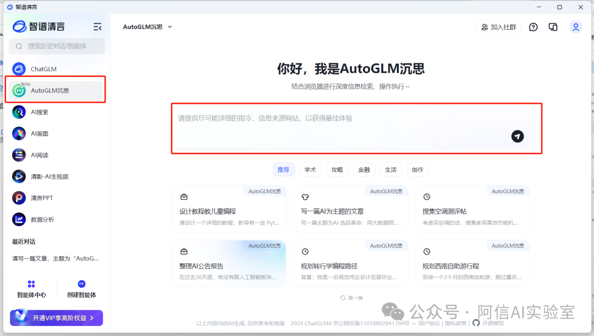The image size is (594, 336).
Task: Open the 开源模型 link
Action: (x=493, y=323)
